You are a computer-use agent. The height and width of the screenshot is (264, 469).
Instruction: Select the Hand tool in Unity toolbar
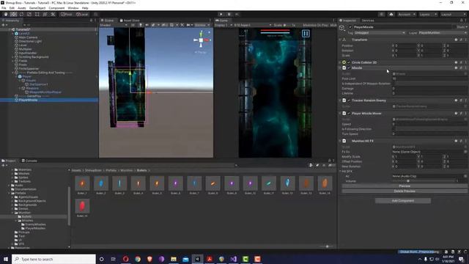click(6, 14)
